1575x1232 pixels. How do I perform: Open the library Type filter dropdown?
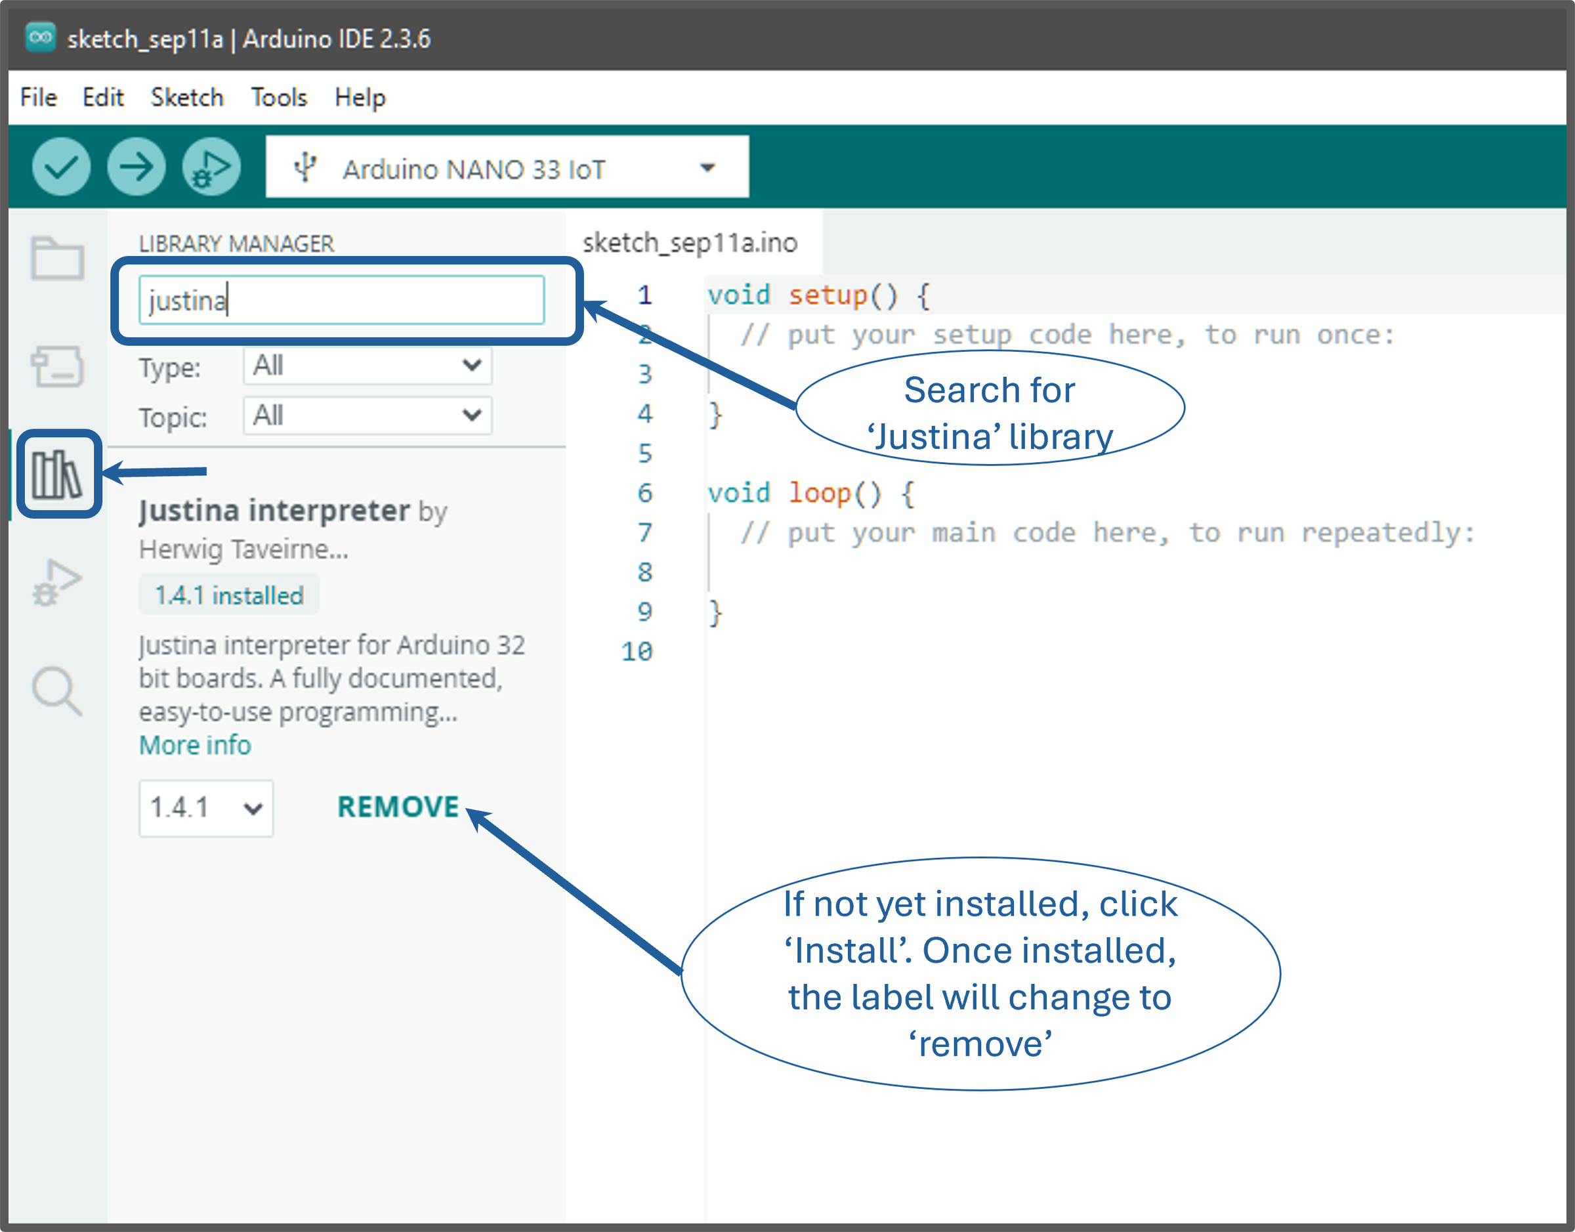(366, 366)
